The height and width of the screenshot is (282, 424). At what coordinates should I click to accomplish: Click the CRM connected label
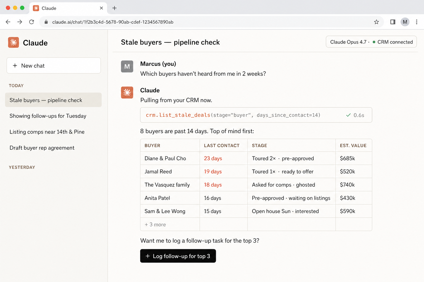click(x=395, y=42)
